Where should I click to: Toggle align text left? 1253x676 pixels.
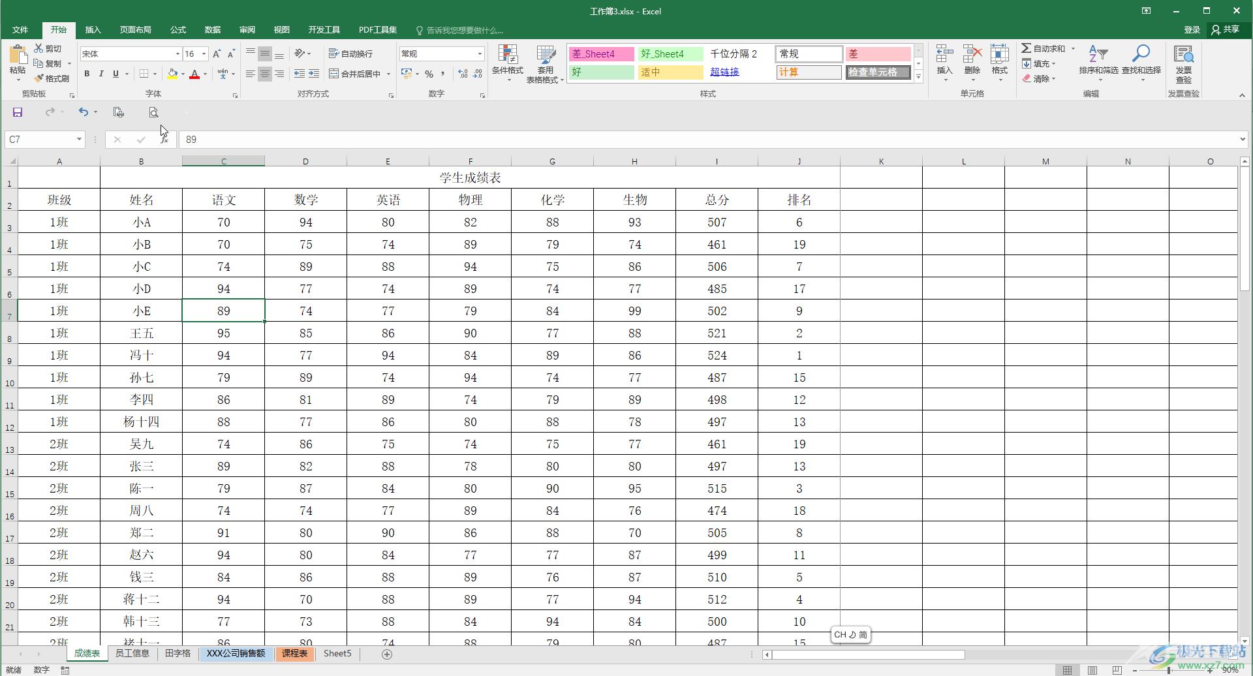(x=250, y=74)
